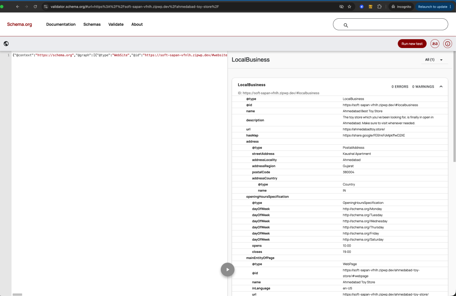Image resolution: width=456 pixels, height=296 pixels.
Task: Click 'Ahmedabad Toy Store' page name value
Action: pyautogui.click(x=358, y=282)
